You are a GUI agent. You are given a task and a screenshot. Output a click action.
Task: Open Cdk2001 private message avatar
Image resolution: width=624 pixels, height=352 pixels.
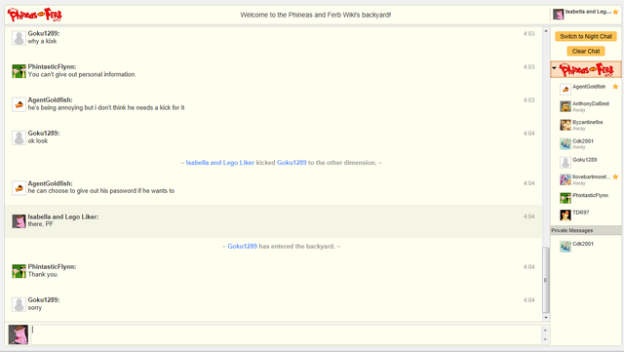(x=565, y=247)
